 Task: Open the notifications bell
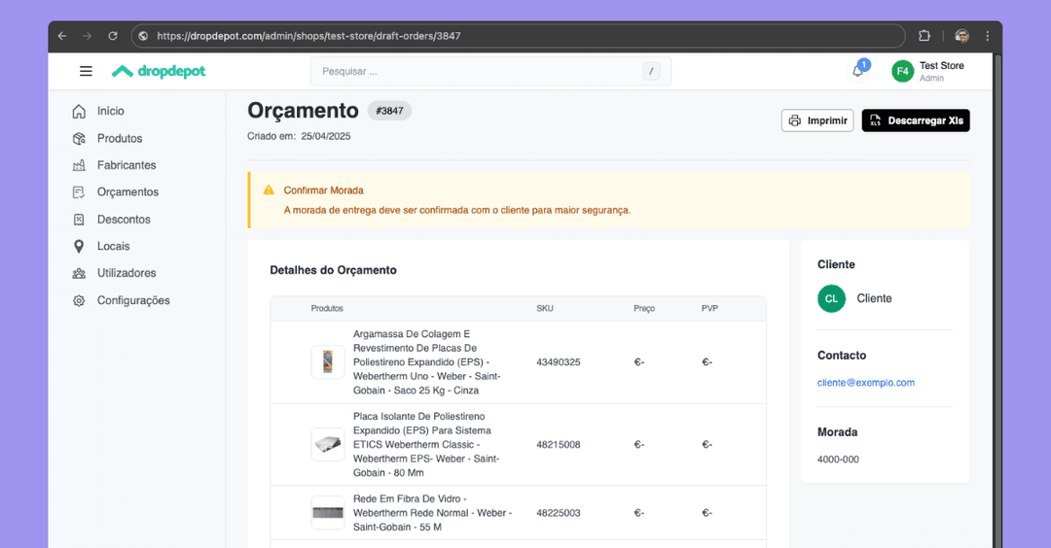coord(857,71)
